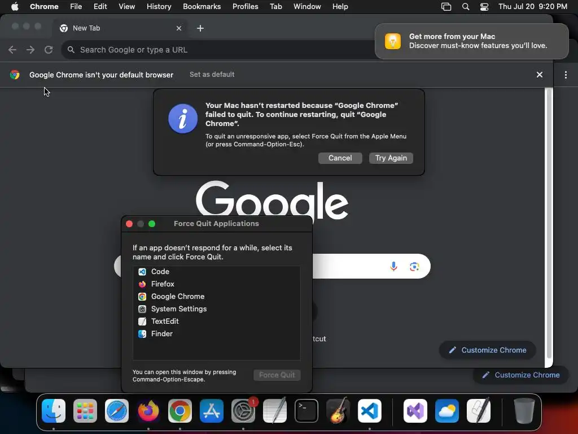Image resolution: width=578 pixels, height=434 pixels.
Task: Select Code in Force Quit list
Action: pyautogui.click(x=216, y=272)
